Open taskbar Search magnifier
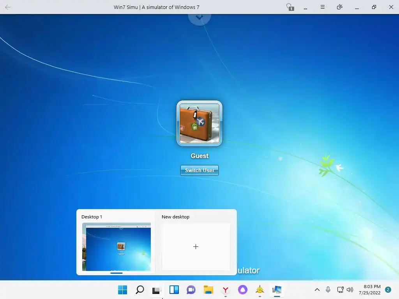Viewport: 399px width, 299px height. pyautogui.click(x=140, y=290)
